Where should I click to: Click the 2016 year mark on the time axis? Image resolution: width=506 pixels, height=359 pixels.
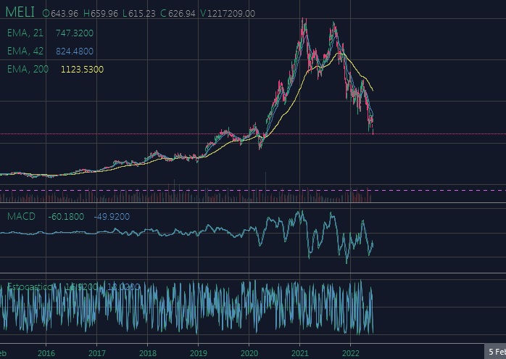pyautogui.click(x=46, y=353)
